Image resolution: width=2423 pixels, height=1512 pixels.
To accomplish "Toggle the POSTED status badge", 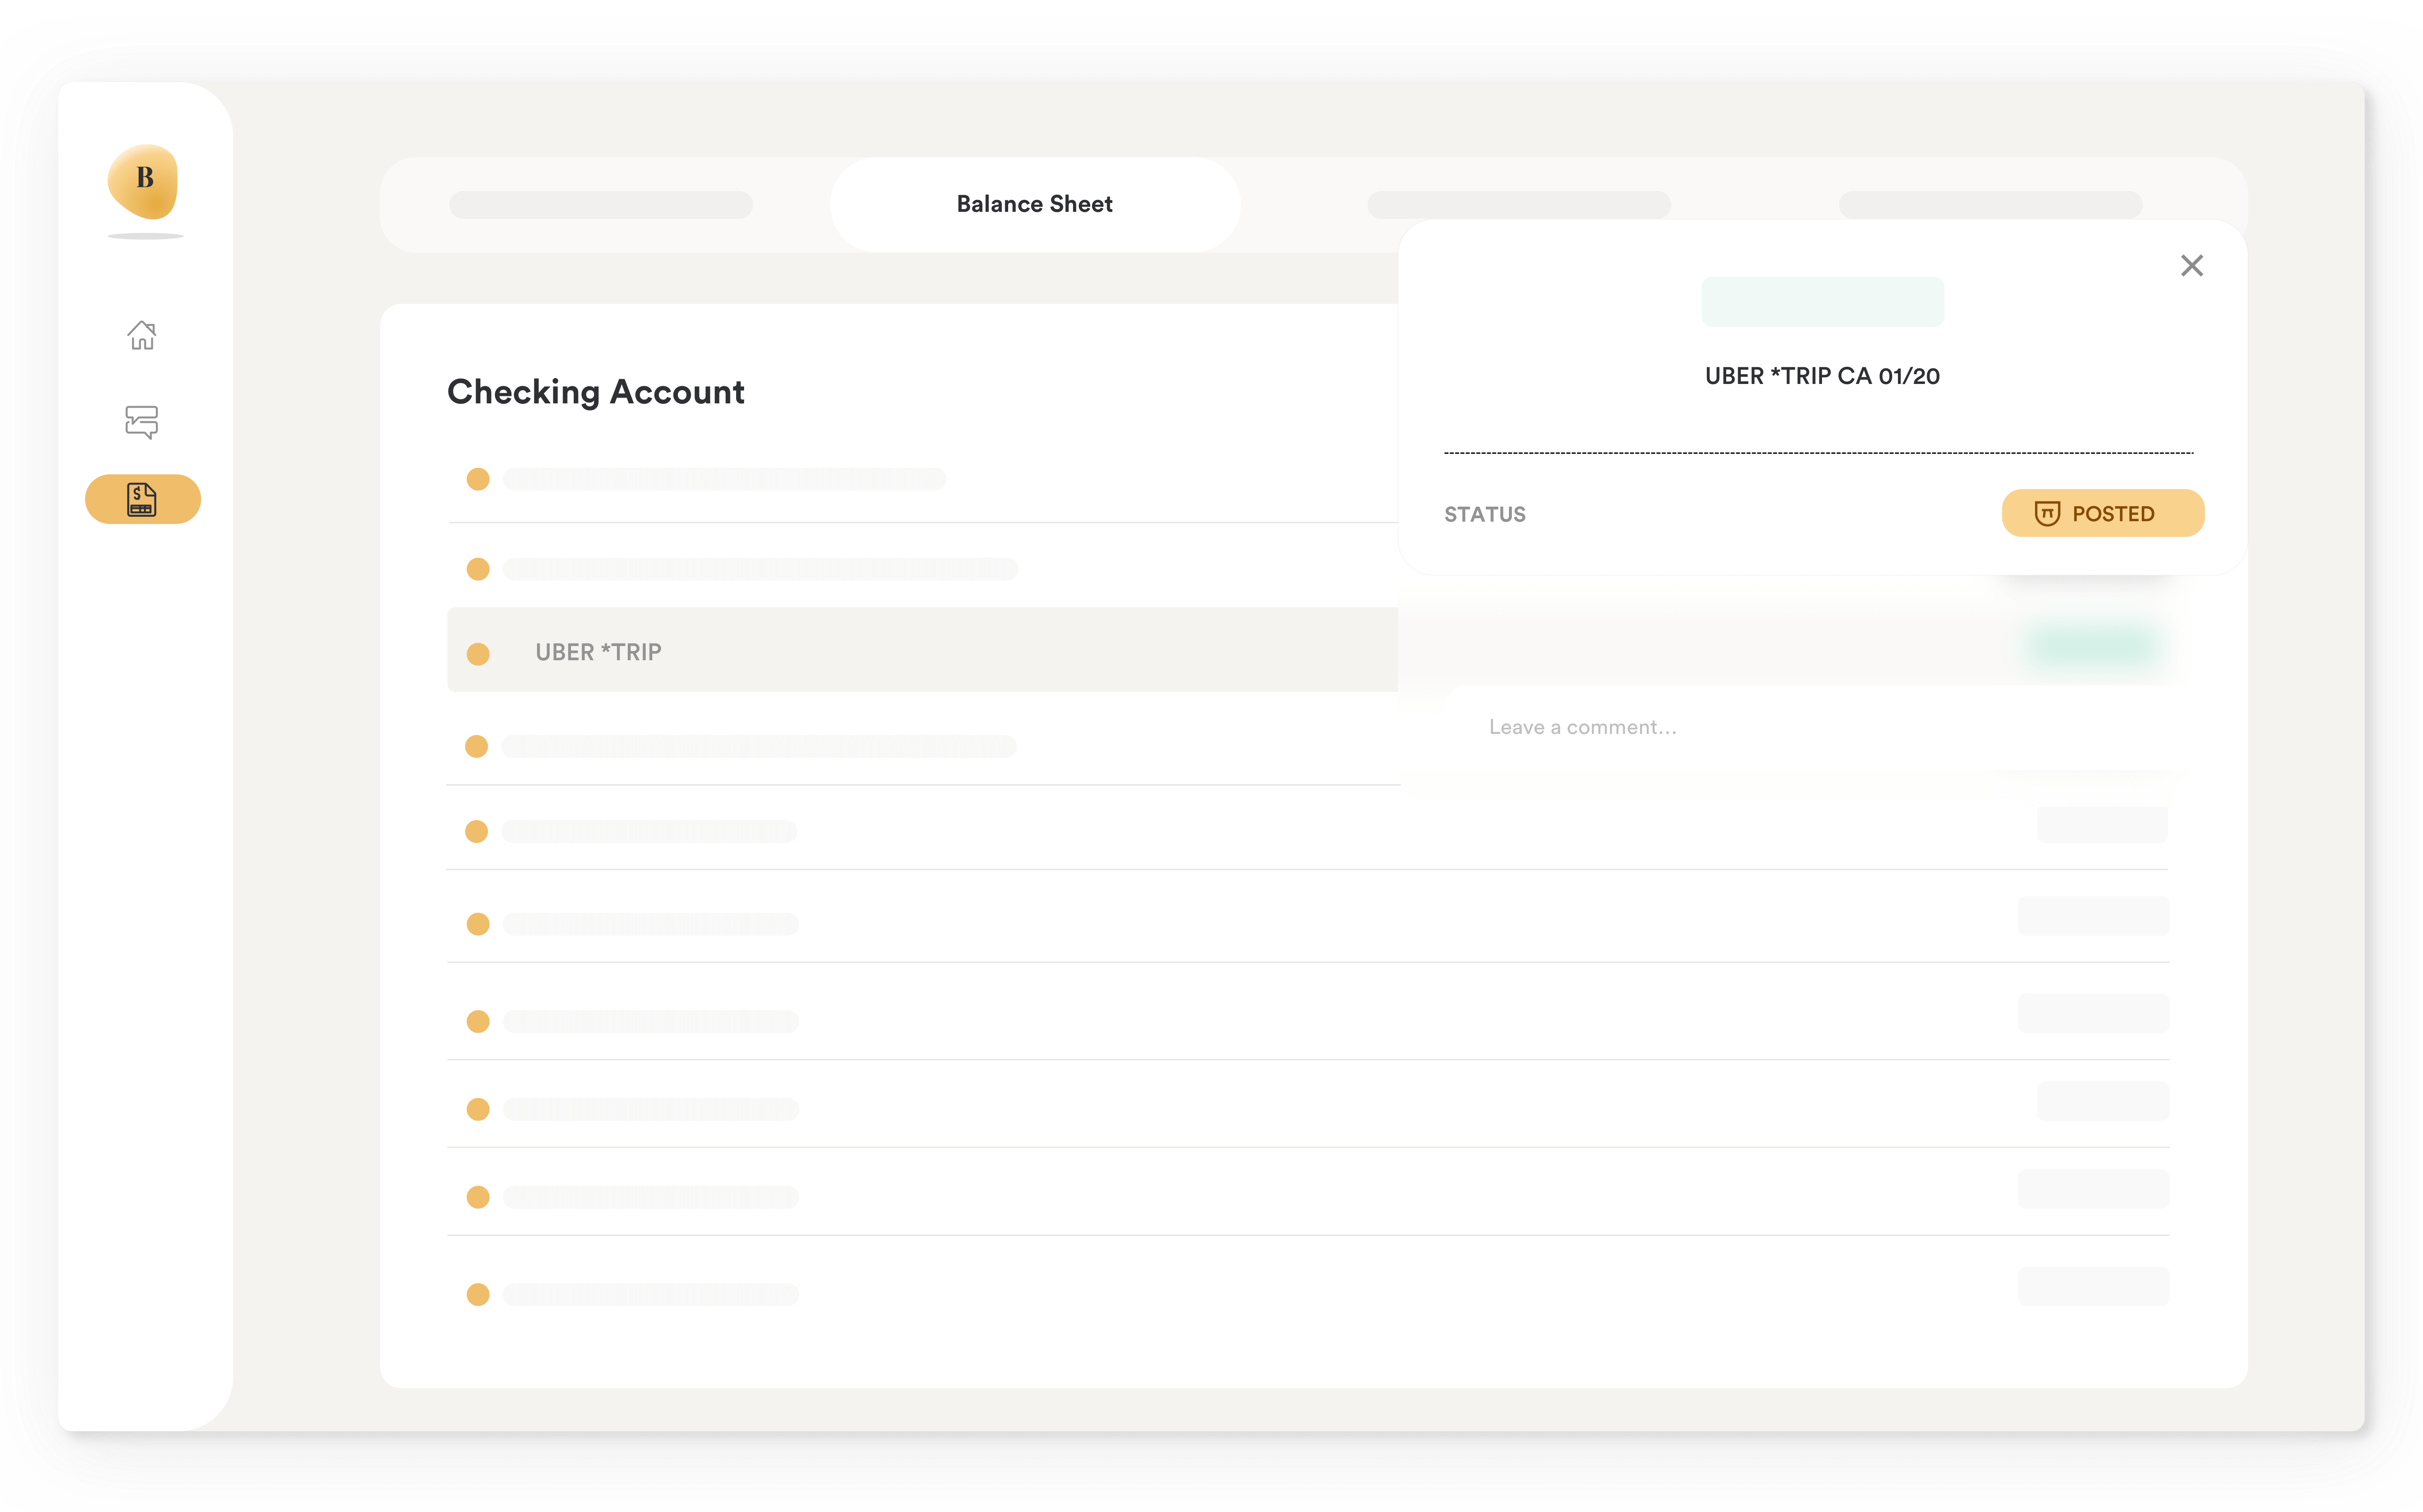I will (x=2103, y=513).
